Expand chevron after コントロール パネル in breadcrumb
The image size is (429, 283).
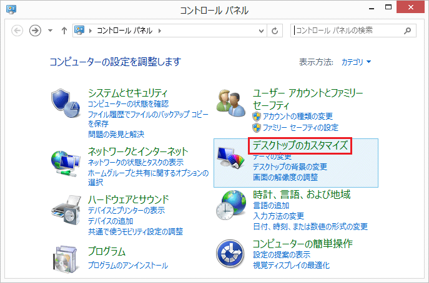(x=159, y=31)
